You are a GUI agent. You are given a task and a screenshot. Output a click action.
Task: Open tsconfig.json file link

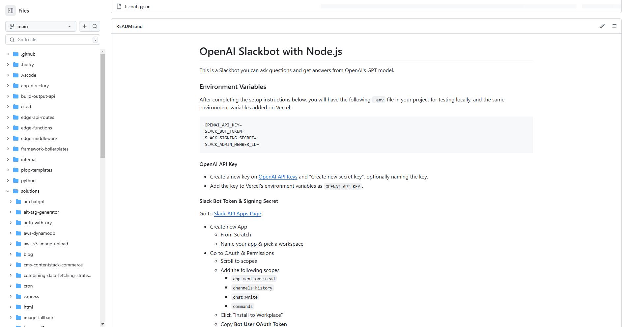(137, 7)
